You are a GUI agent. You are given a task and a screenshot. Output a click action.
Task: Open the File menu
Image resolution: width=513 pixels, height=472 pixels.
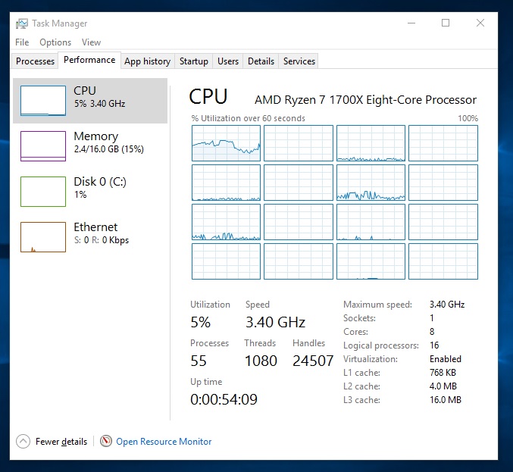click(22, 42)
